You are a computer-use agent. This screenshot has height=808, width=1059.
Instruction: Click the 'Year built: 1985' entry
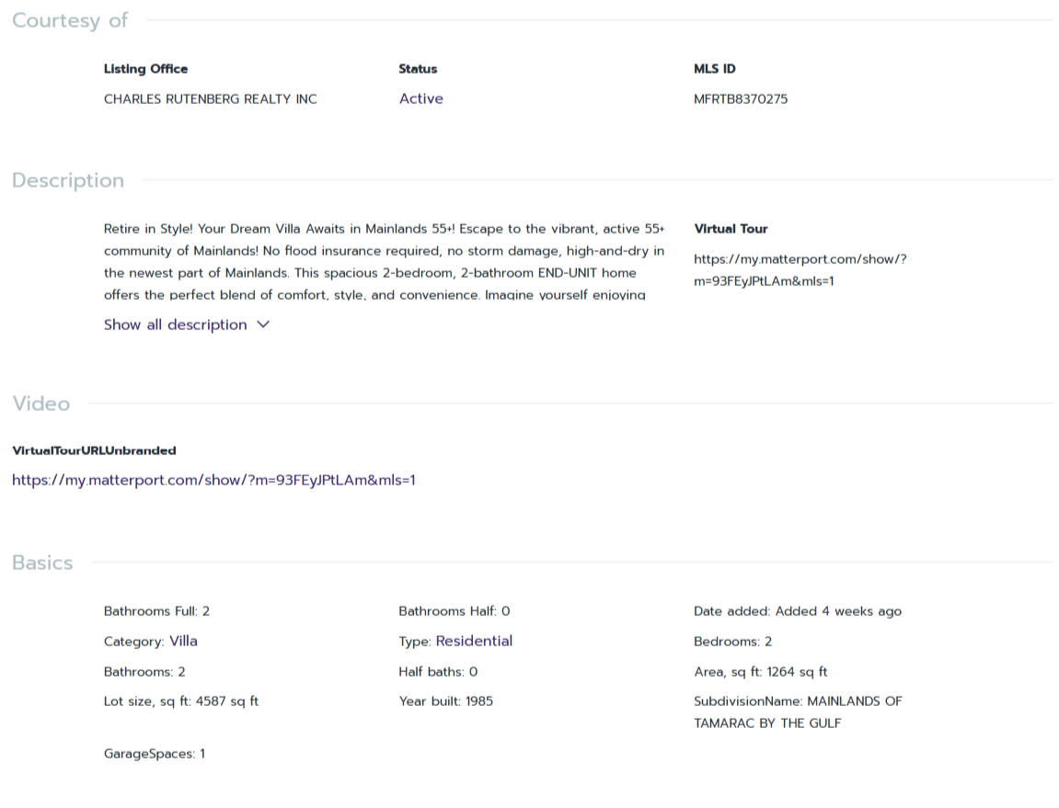click(445, 701)
